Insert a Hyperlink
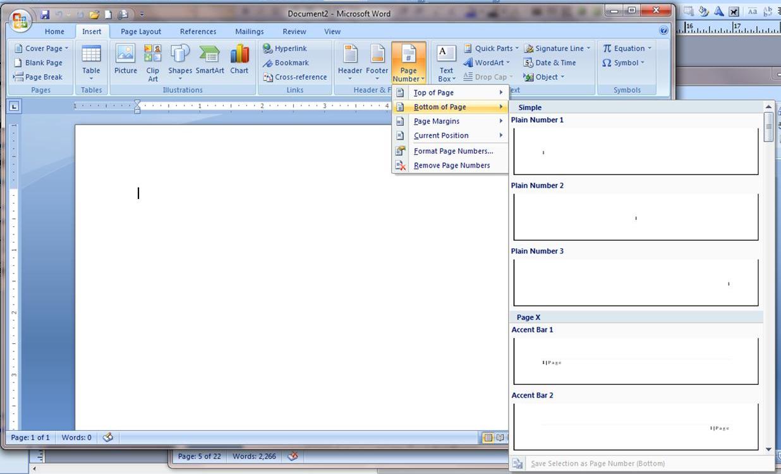Viewport: 781px width, 474px height. coord(285,49)
